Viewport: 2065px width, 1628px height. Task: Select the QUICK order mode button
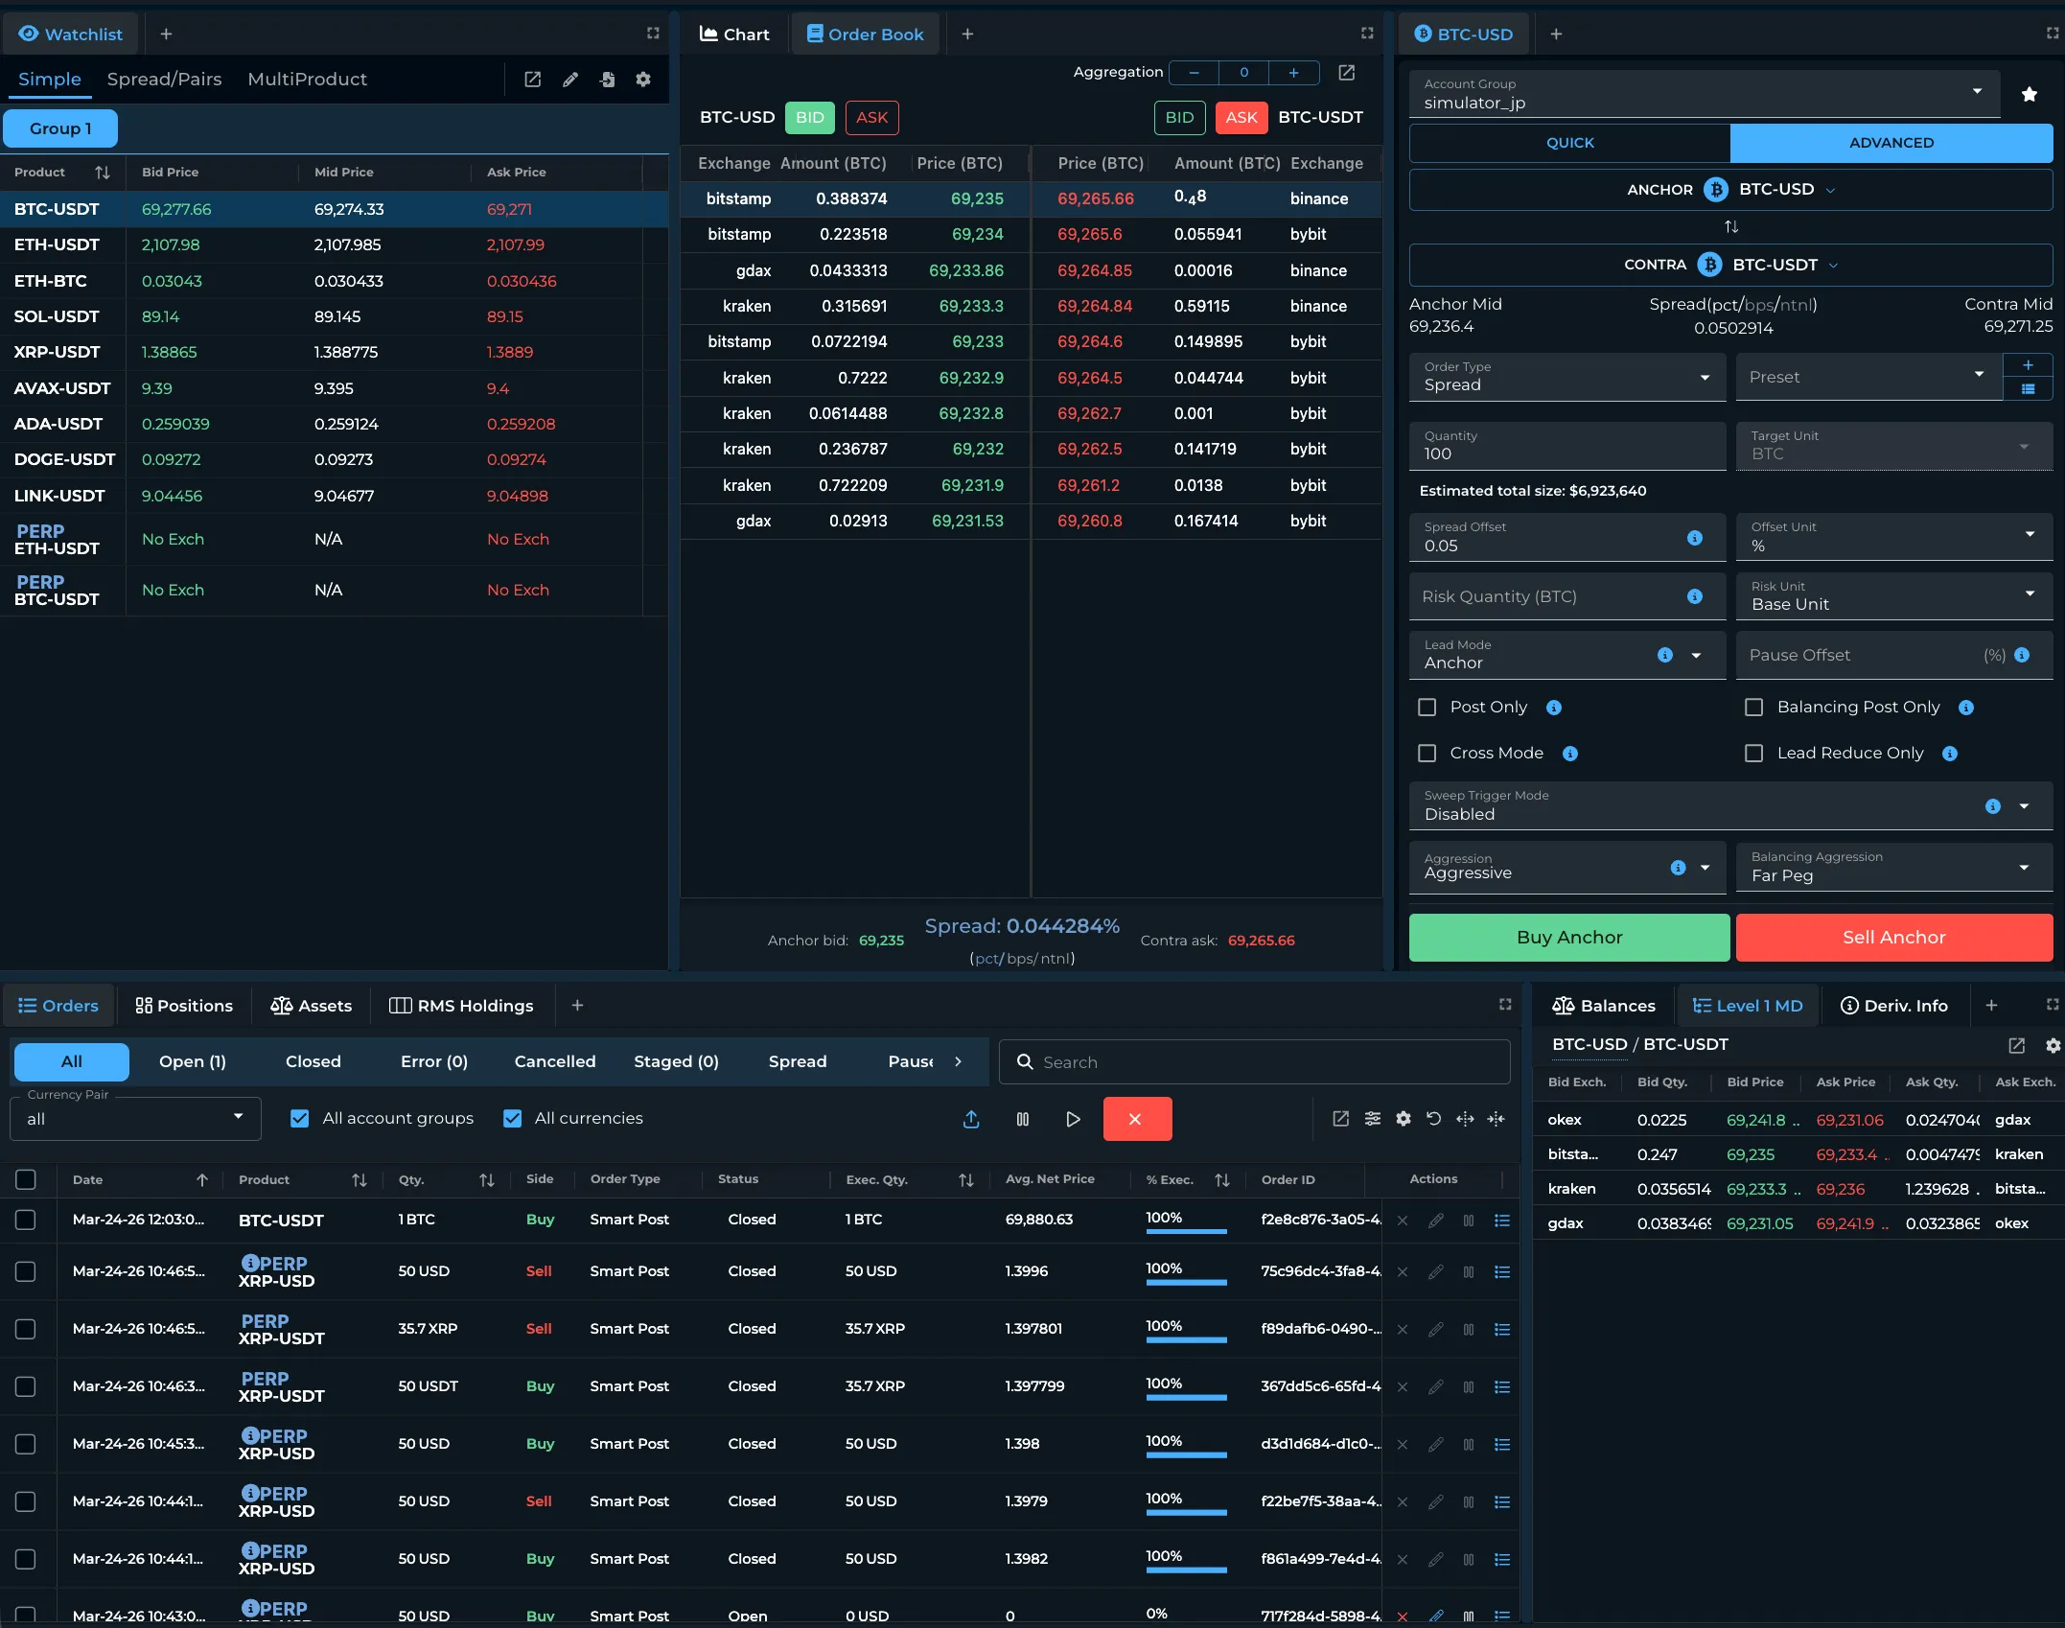click(1570, 143)
